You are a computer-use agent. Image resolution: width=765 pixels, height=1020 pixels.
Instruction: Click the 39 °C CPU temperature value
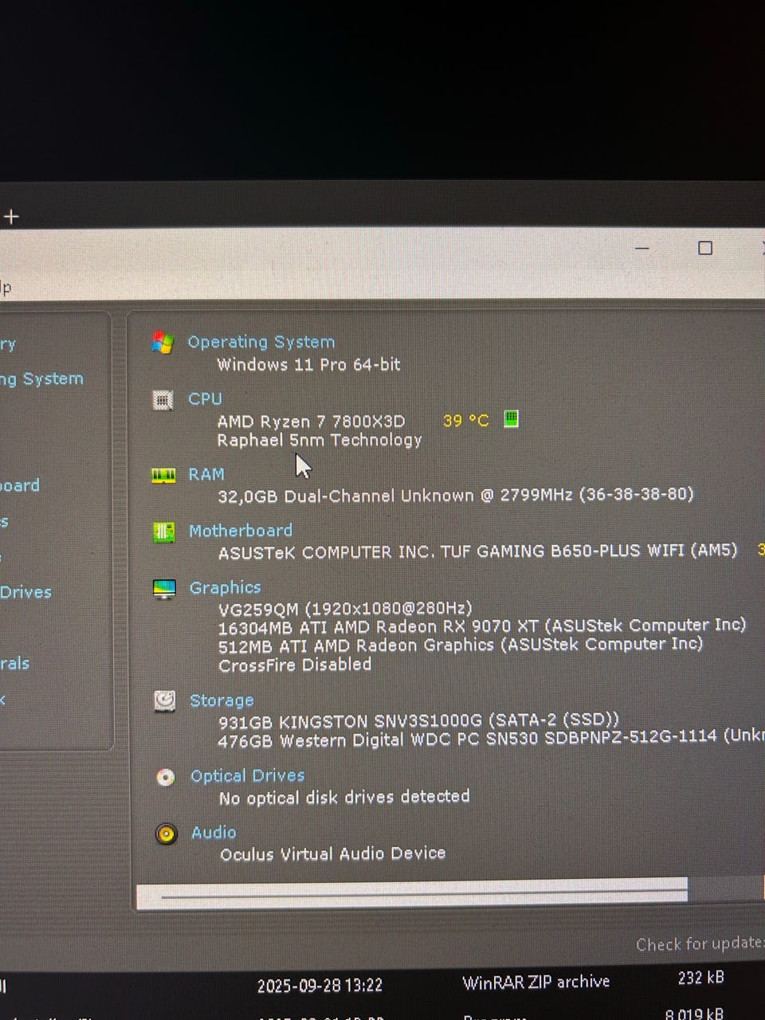pyautogui.click(x=466, y=420)
